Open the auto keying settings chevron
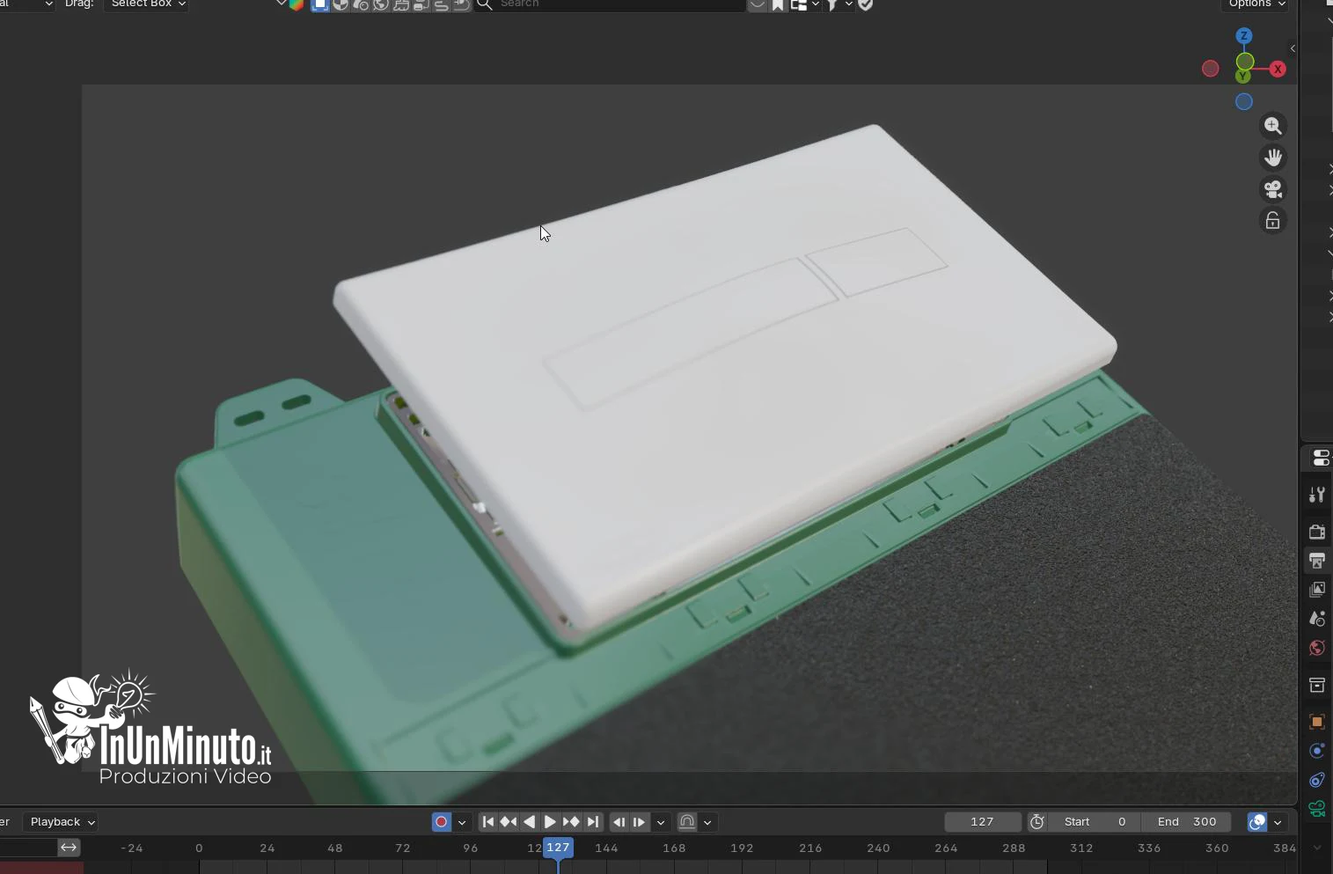Viewport: 1333px width, 874px height. (x=461, y=821)
